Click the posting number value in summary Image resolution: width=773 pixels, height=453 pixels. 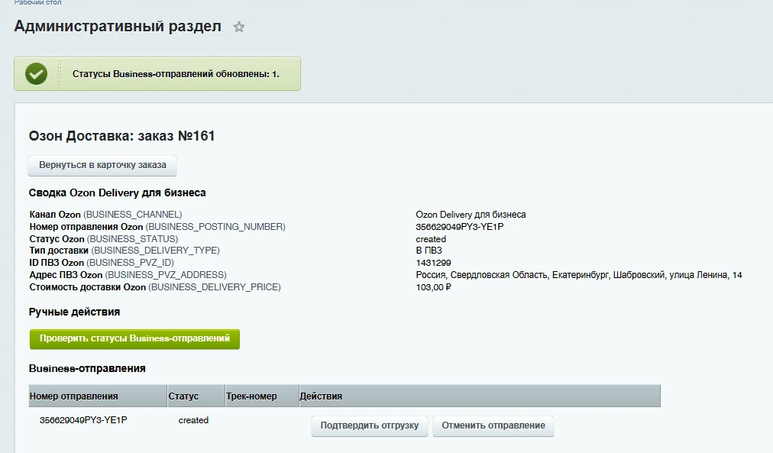click(460, 227)
